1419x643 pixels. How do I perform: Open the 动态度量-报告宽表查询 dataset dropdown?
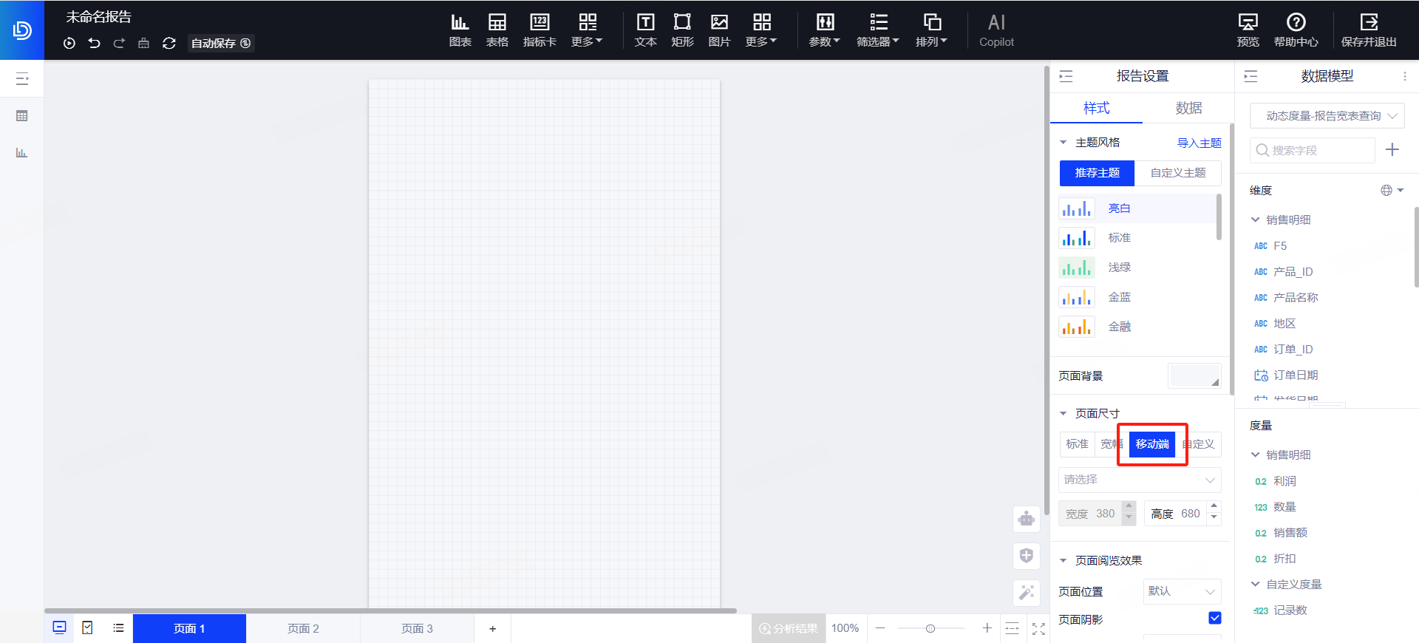tap(1327, 116)
